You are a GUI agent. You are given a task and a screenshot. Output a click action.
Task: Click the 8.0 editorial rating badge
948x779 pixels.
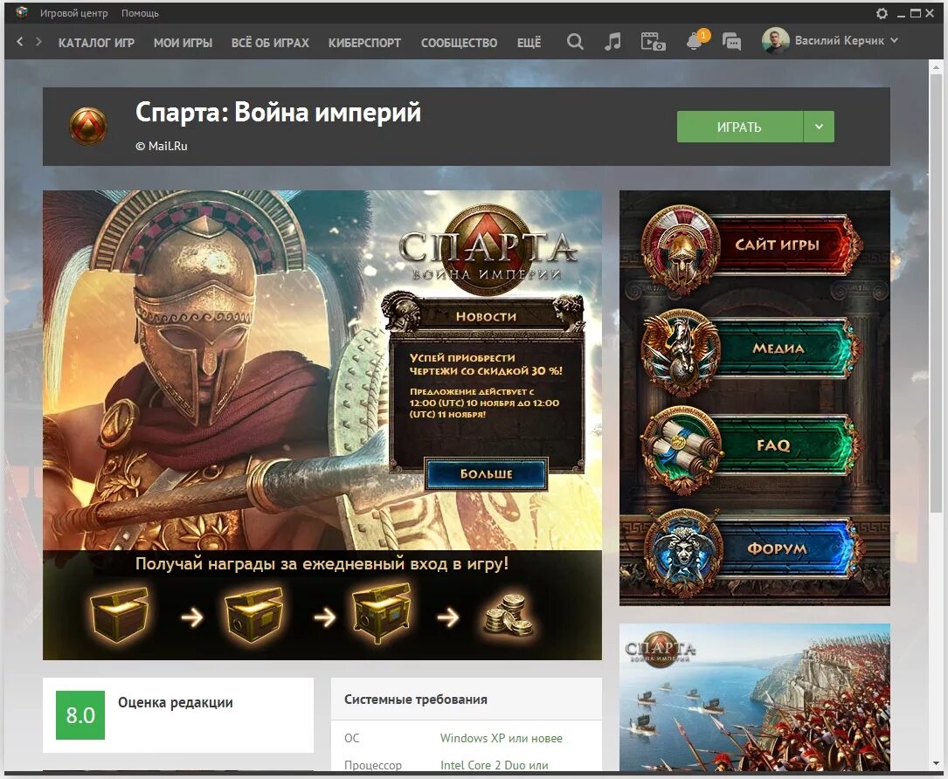click(80, 715)
